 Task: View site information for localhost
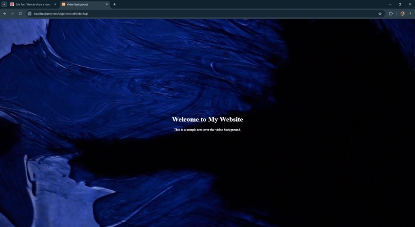point(30,13)
